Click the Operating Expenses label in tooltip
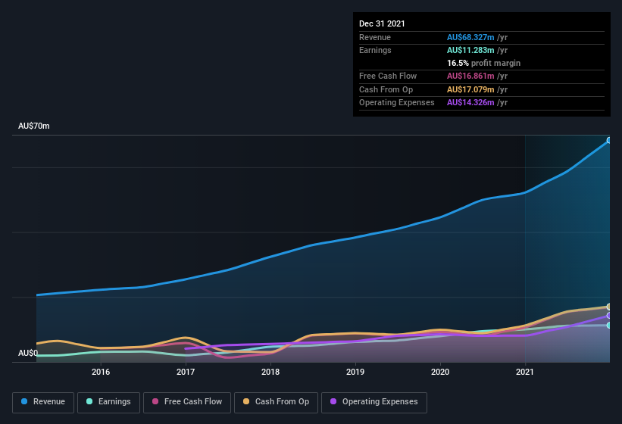Screen dimensions: 622x424 pyautogui.click(x=397, y=103)
